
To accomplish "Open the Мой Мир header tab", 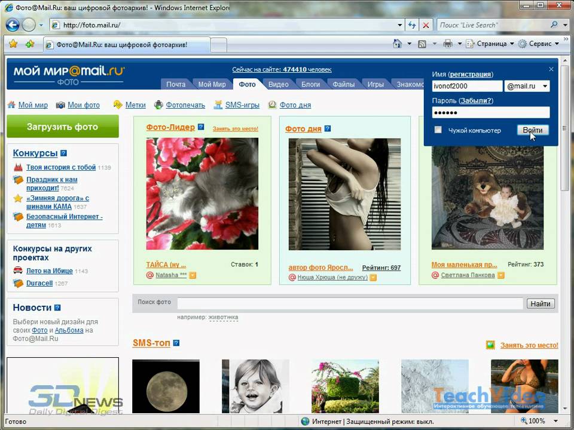I will [x=212, y=84].
